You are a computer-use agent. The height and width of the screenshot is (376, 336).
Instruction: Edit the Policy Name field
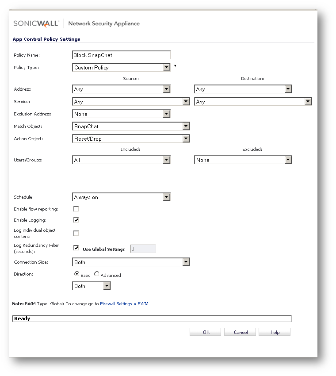click(x=121, y=55)
